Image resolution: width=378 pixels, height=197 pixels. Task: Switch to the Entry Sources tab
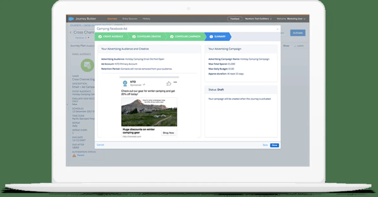[130, 19]
